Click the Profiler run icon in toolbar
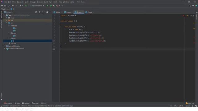This screenshot has height=111, width=198. (x=57, y=6)
